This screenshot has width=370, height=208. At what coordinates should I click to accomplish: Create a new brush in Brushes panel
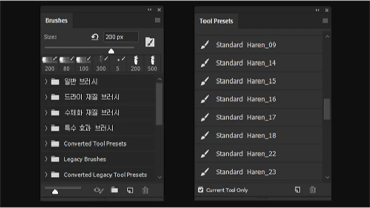tap(130, 190)
